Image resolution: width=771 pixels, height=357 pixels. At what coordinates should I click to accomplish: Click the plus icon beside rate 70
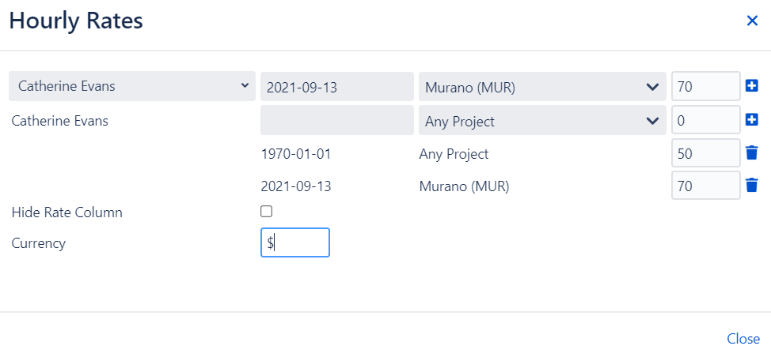click(x=752, y=86)
